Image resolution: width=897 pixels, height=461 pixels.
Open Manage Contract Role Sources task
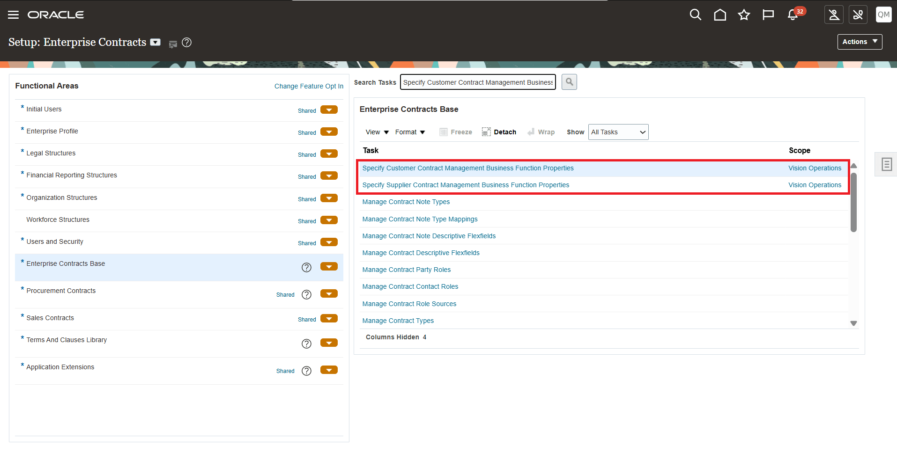tap(409, 304)
